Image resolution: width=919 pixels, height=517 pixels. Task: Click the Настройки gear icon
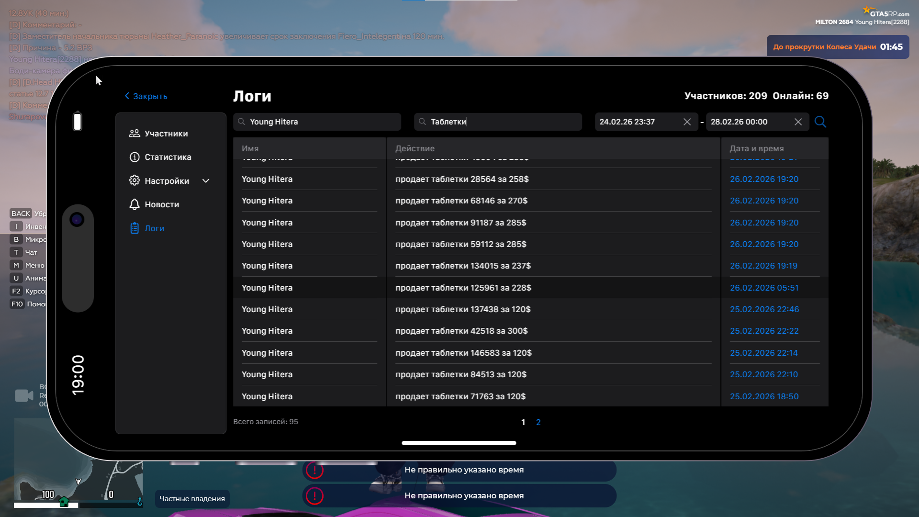[x=134, y=180]
